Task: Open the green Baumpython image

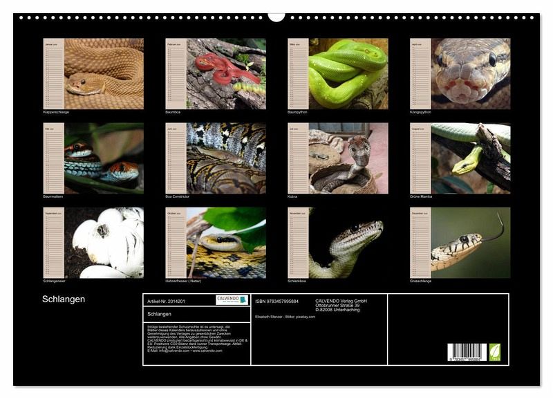Action: click(x=338, y=73)
